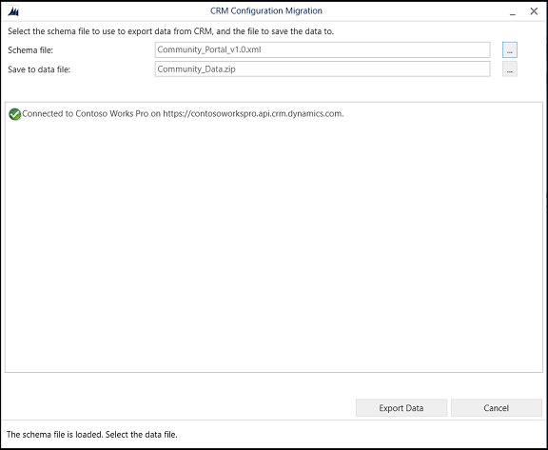The height and width of the screenshot is (450, 548).
Task: Cancel the data export
Action: [x=497, y=408]
